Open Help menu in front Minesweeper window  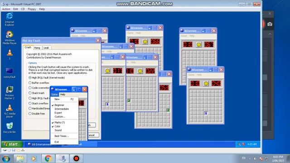(63, 95)
